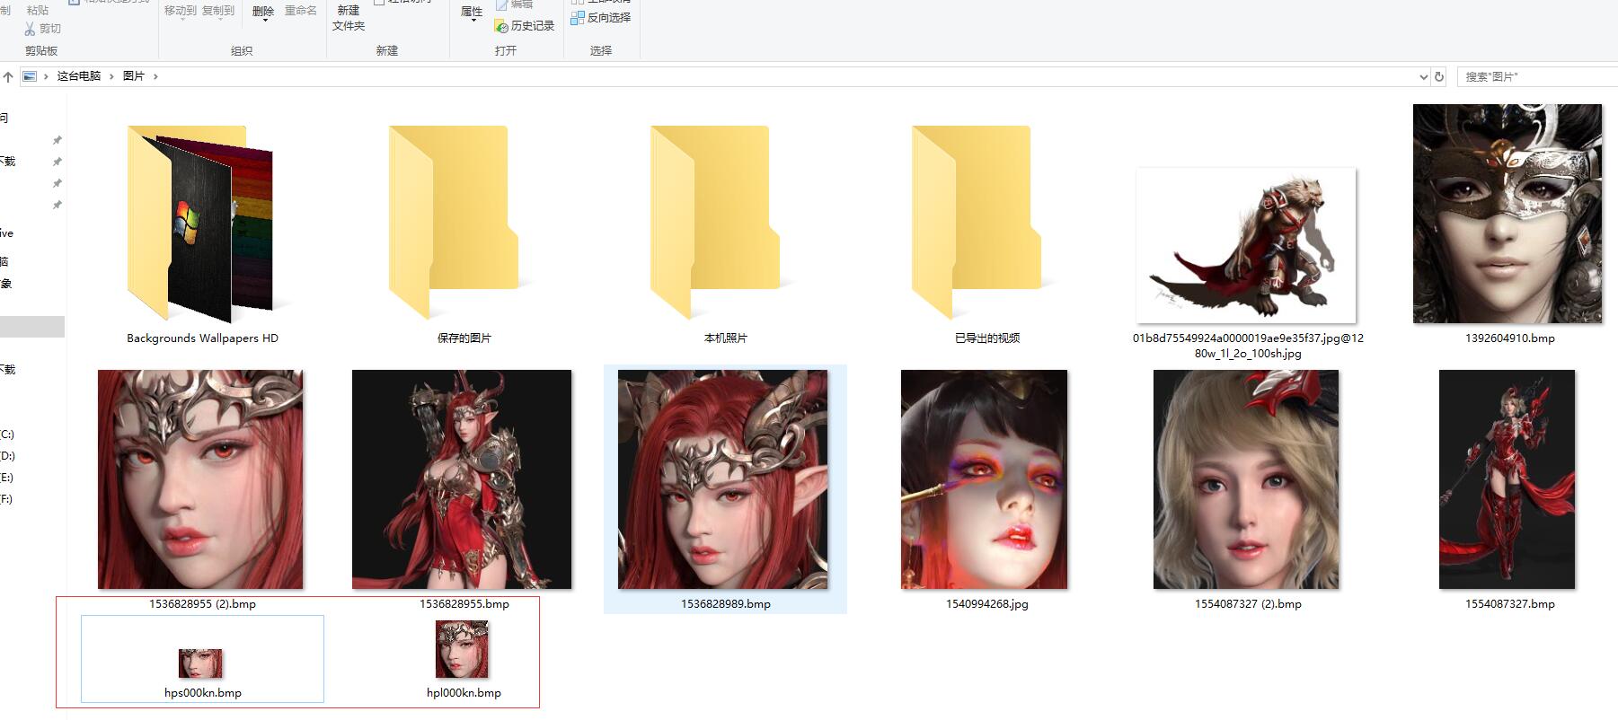
Task: Open 历史记录 file history
Action: tap(525, 26)
